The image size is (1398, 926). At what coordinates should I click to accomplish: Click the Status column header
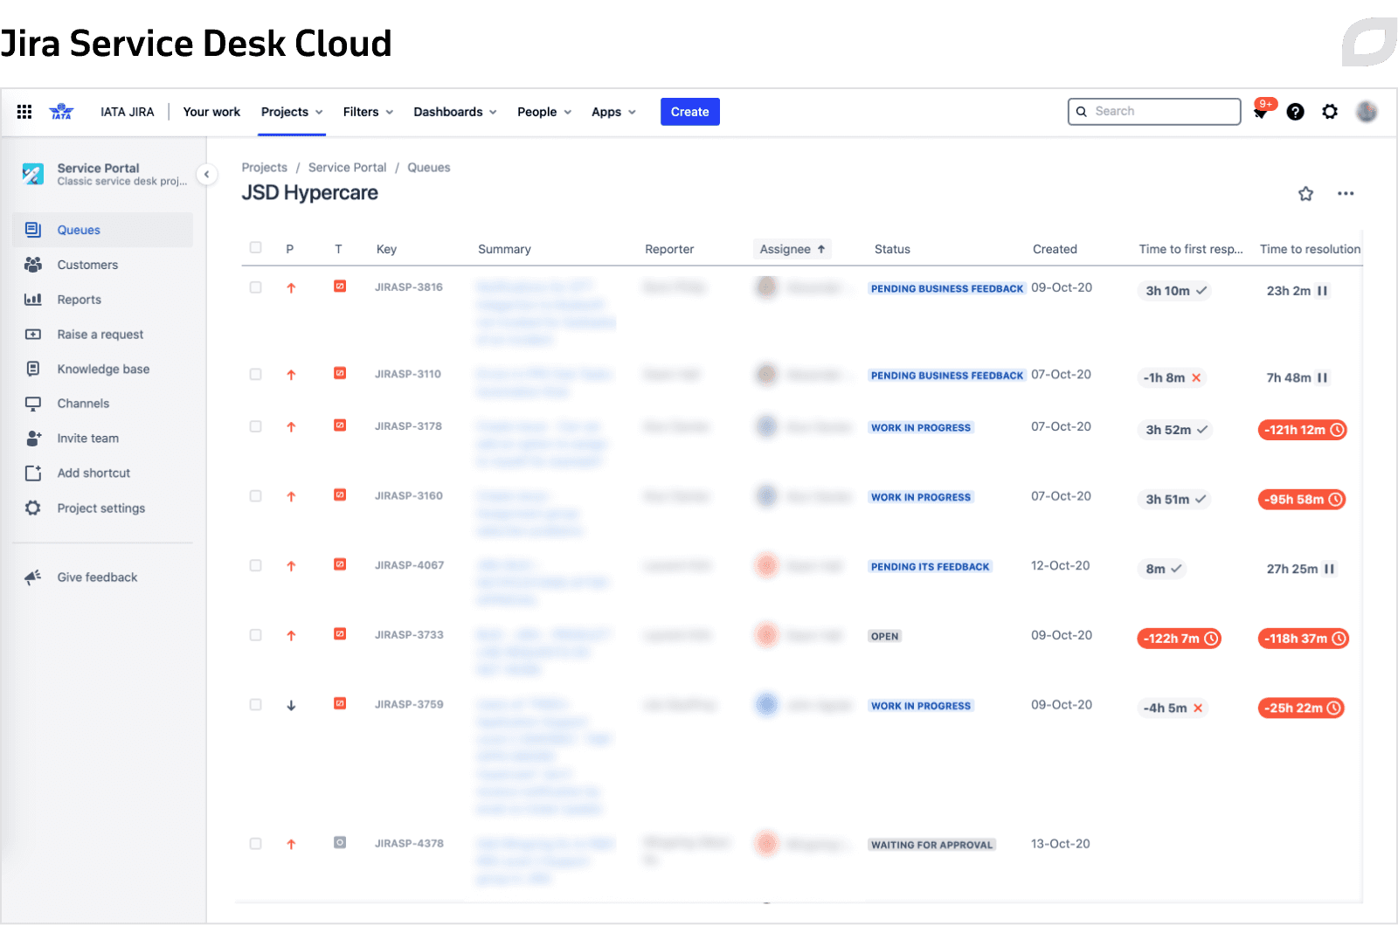[892, 249]
